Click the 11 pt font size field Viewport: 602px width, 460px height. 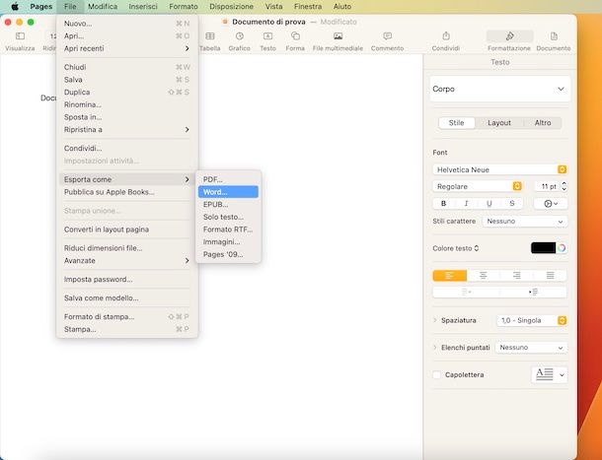[548, 186]
